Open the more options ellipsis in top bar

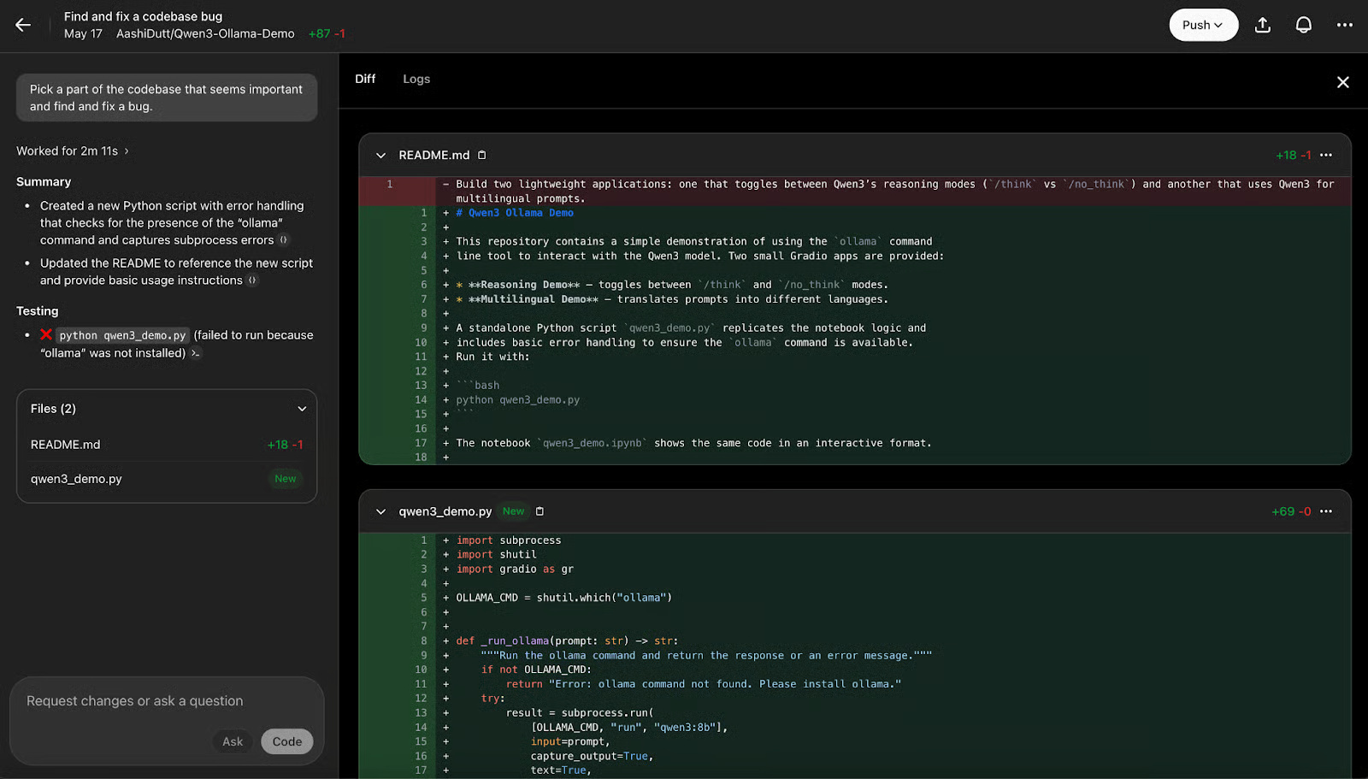click(x=1344, y=25)
